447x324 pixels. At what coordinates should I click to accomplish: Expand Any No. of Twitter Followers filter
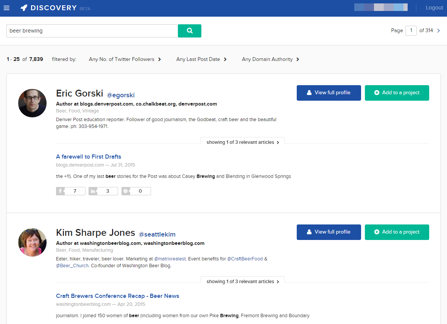[x=125, y=59]
